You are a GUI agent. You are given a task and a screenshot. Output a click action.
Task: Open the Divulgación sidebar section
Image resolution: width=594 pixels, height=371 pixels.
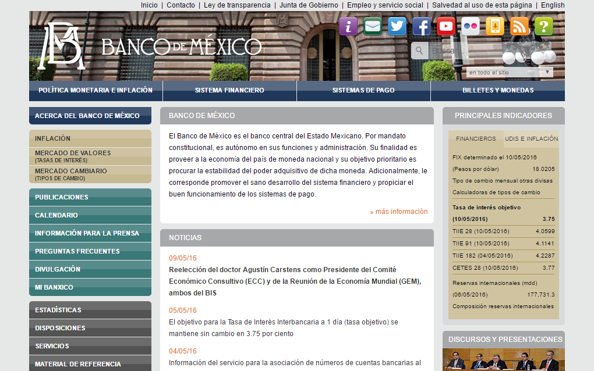[x=90, y=269]
